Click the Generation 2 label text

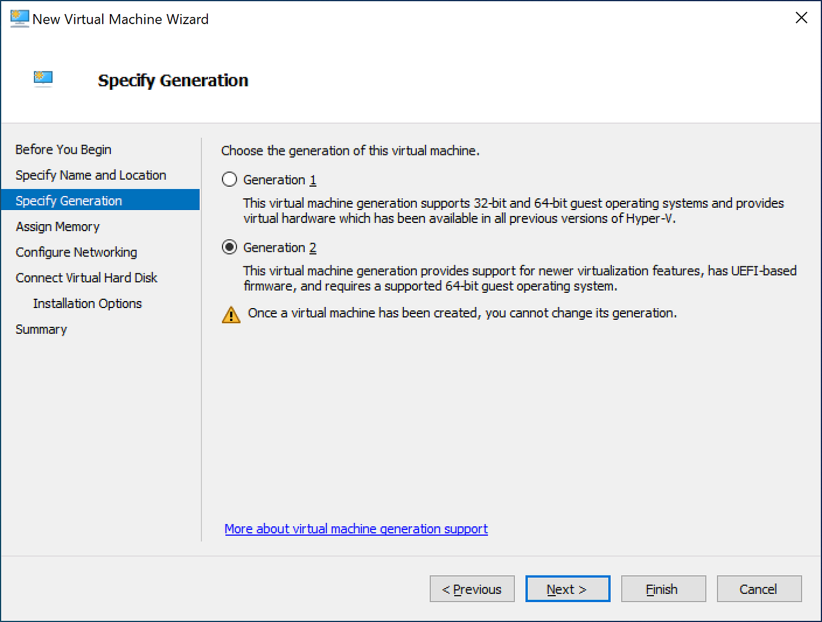pos(279,247)
